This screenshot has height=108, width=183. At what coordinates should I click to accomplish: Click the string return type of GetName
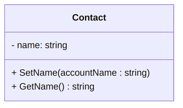[83, 87]
